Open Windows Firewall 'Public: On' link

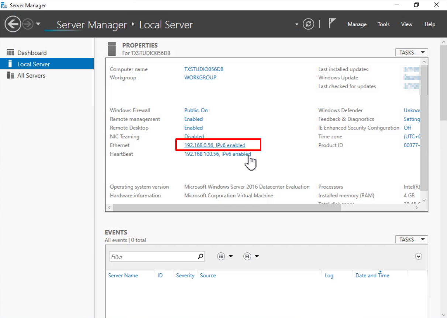point(196,110)
